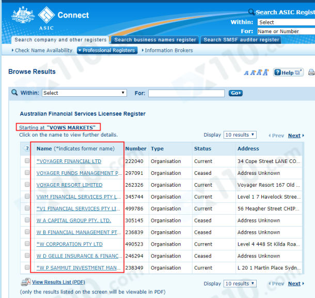Click the magnifier icon beside Search ASIC Registers
The image size is (315, 298).
click(x=251, y=12)
